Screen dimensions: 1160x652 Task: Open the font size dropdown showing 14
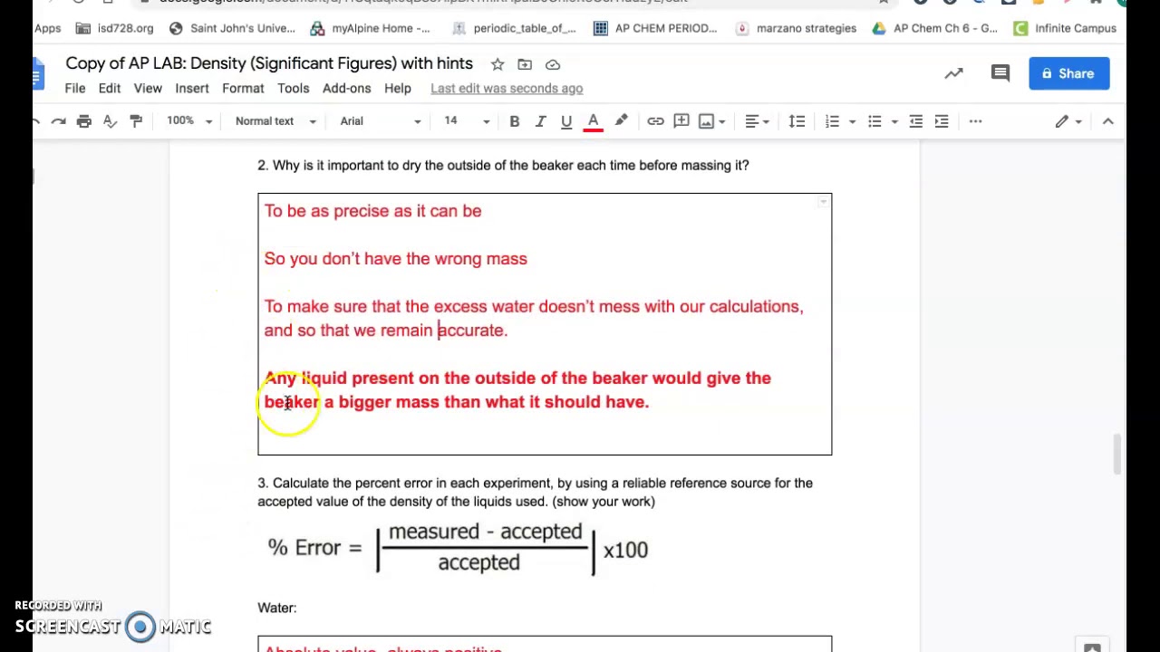click(x=466, y=121)
